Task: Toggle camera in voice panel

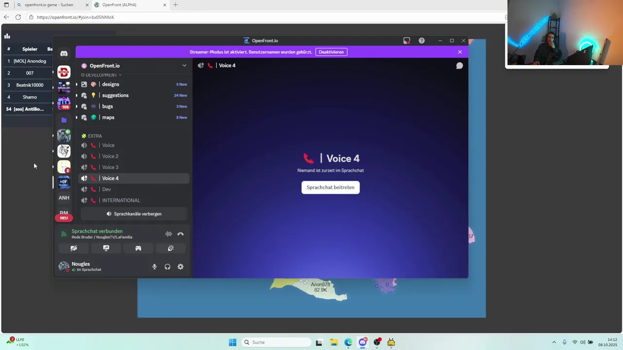Action: [73, 248]
